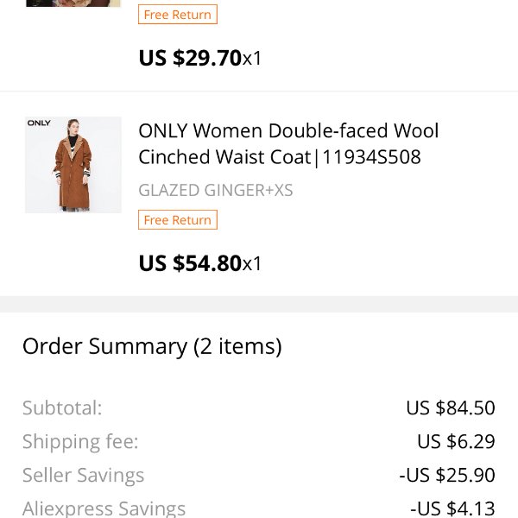Click the Order Summary (2 items) heading
518x518 pixels.
point(152,346)
